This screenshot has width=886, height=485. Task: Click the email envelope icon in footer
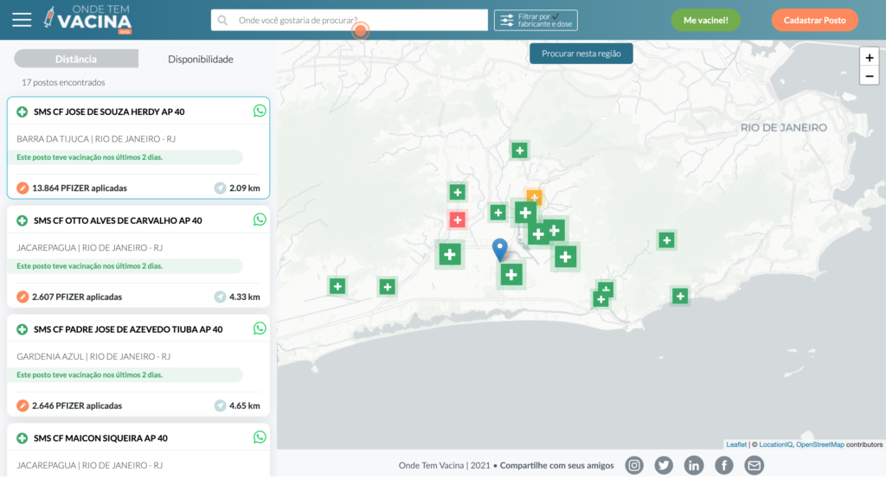coord(754,465)
